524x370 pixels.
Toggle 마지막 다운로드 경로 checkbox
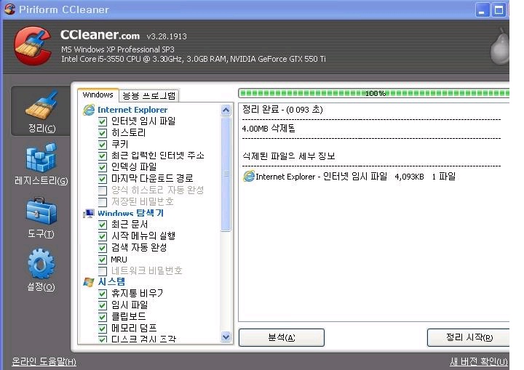103,179
